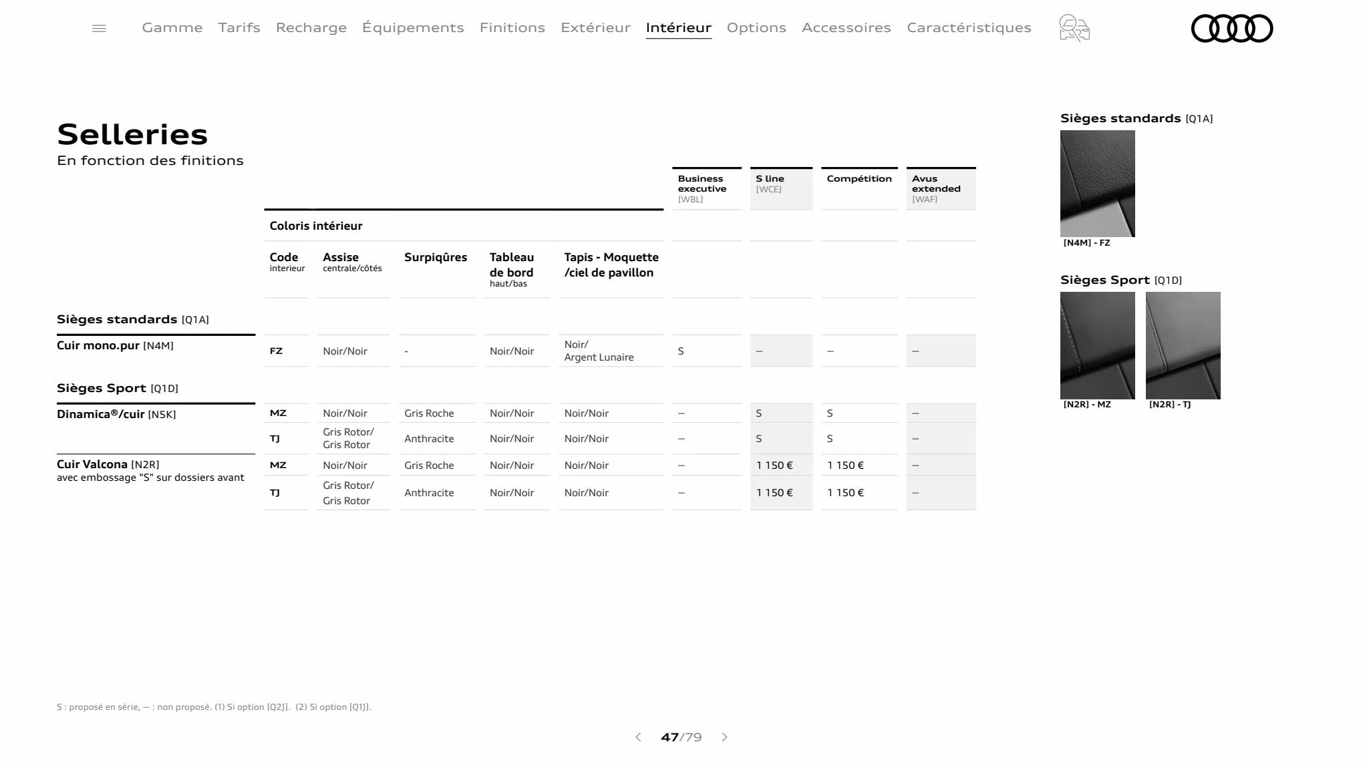
Task: Click the Extérieur navigation link
Action: click(x=595, y=27)
